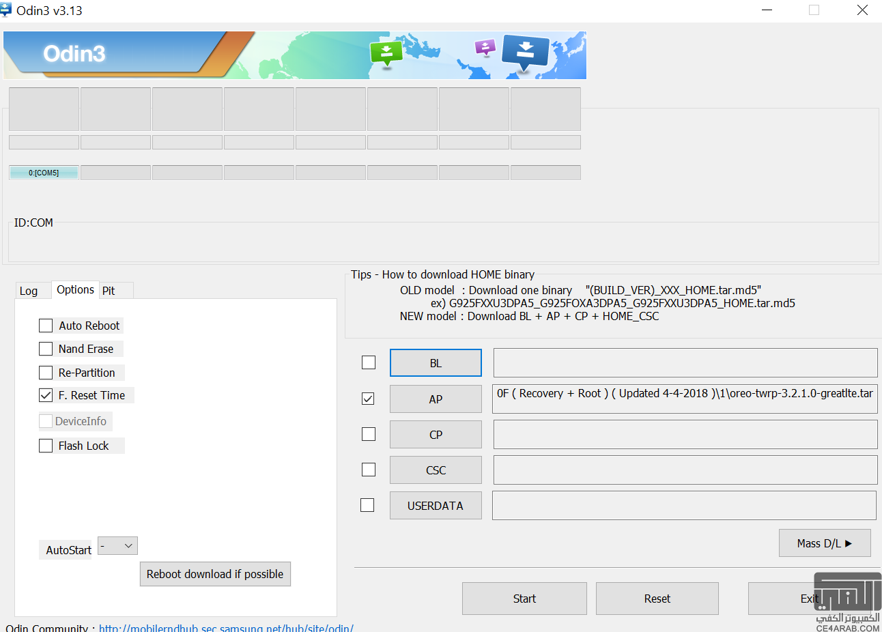Click the Odin3 app icon in title bar
882x632 pixels.
tap(6, 10)
